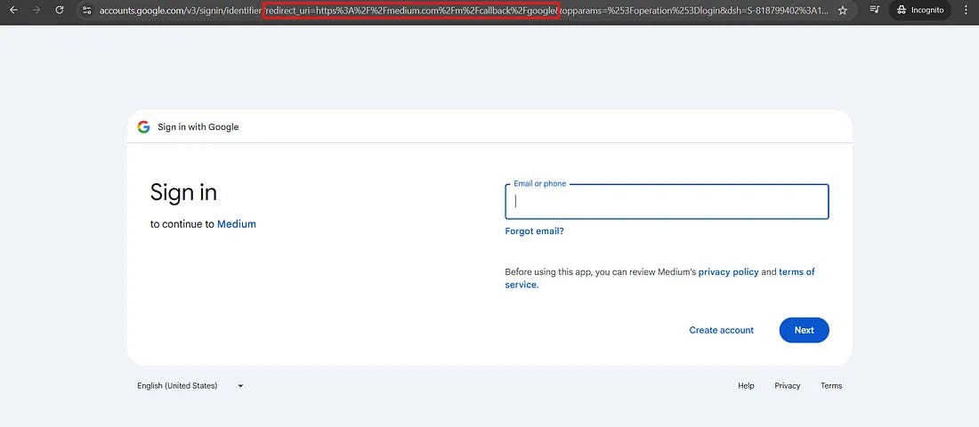Image resolution: width=979 pixels, height=427 pixels.
Task: Open the Help footer link
Action: pos(746,386)
